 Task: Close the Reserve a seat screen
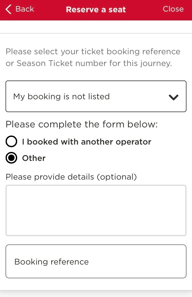point(173,9)
